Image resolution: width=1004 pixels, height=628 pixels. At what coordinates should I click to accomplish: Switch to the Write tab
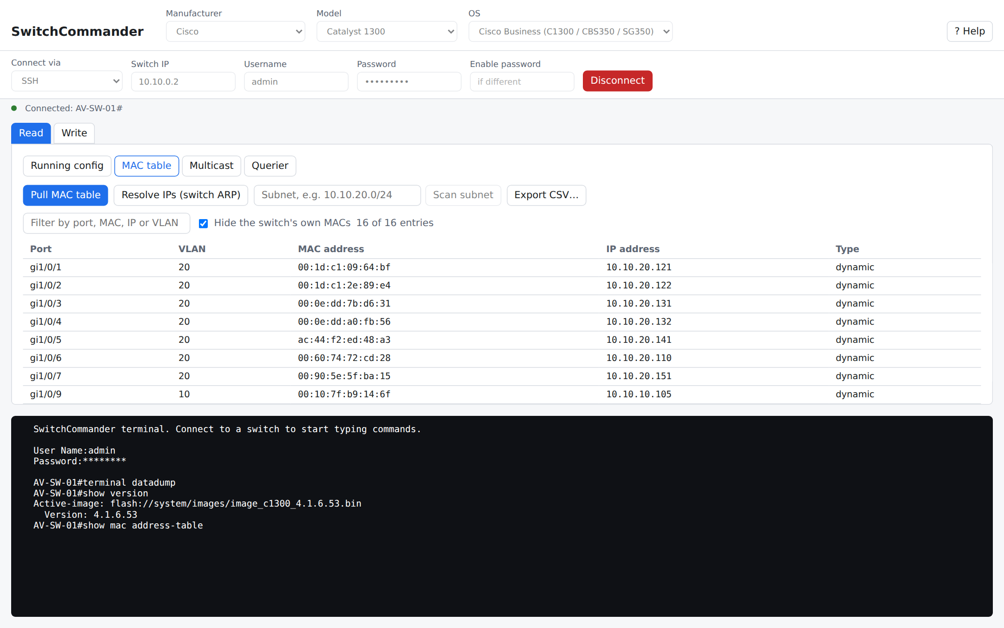point(74,133)
